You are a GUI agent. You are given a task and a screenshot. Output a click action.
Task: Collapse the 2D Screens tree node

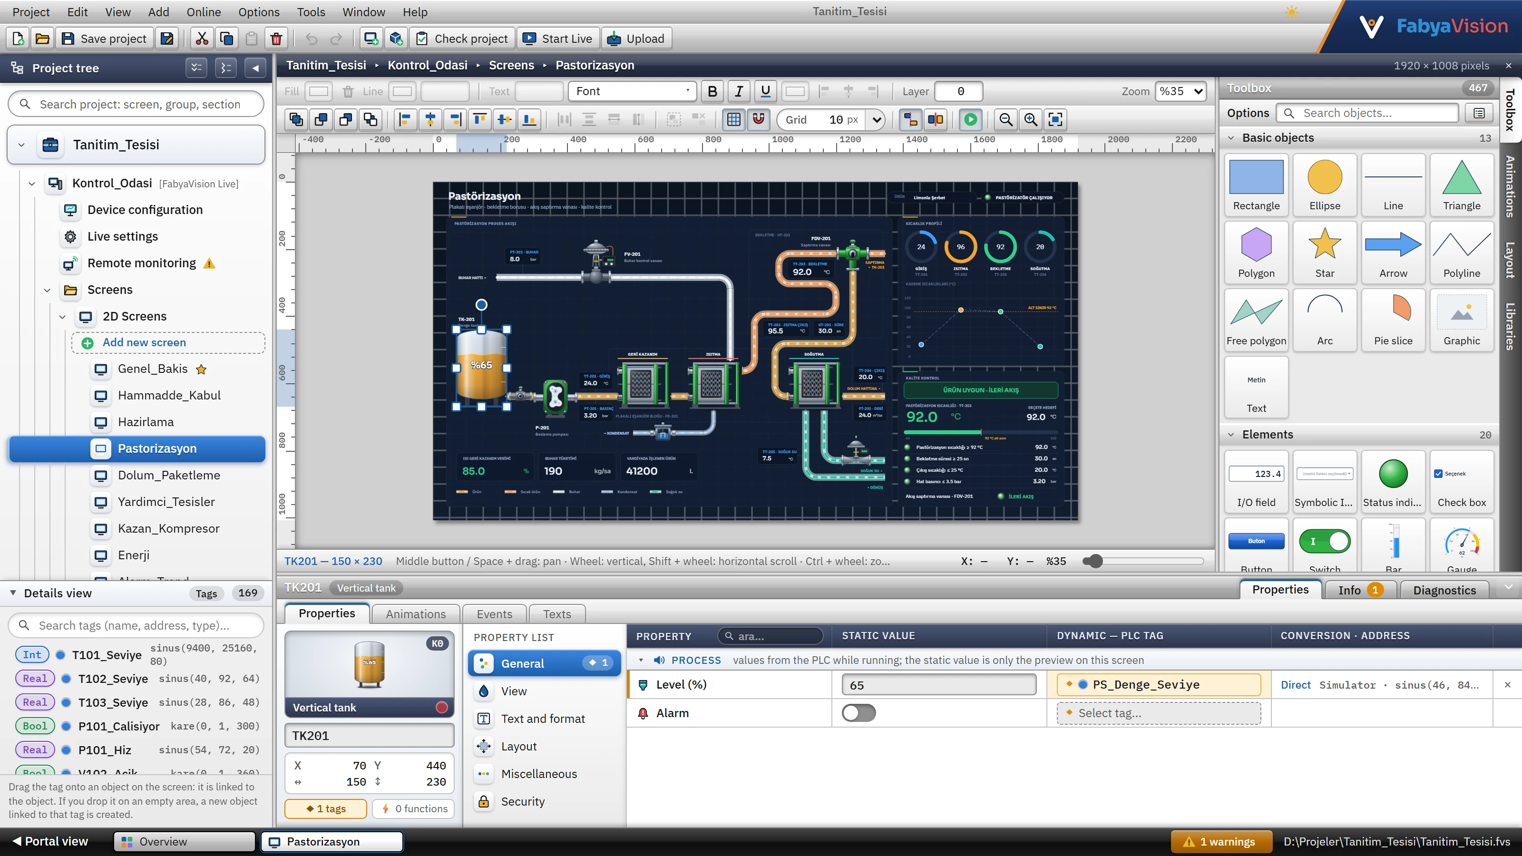pyautogui.click(x=62, y=317)
